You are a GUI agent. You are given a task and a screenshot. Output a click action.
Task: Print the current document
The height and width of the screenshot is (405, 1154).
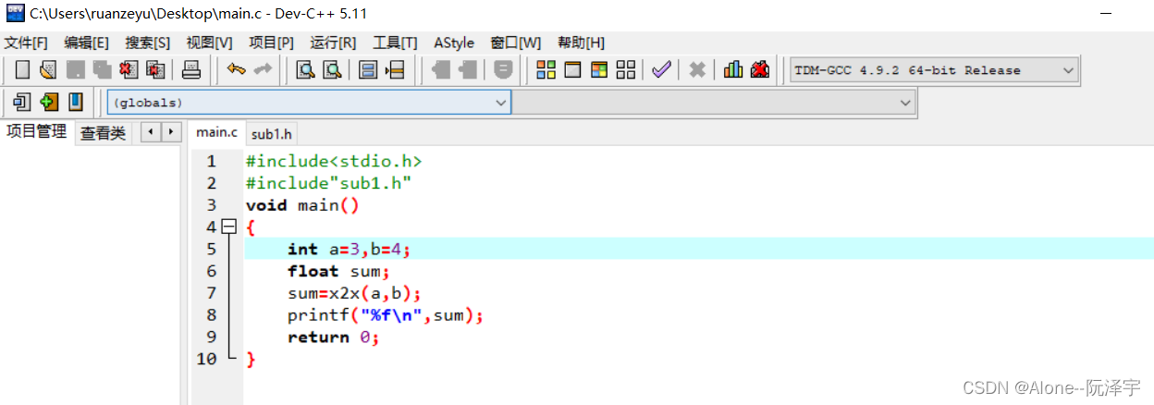[x=190, y=70]
